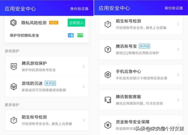This screenshot has height=135, width=188.
Task: Select 家庭成员可互相查看游戏数据 description
Action: 44,90
